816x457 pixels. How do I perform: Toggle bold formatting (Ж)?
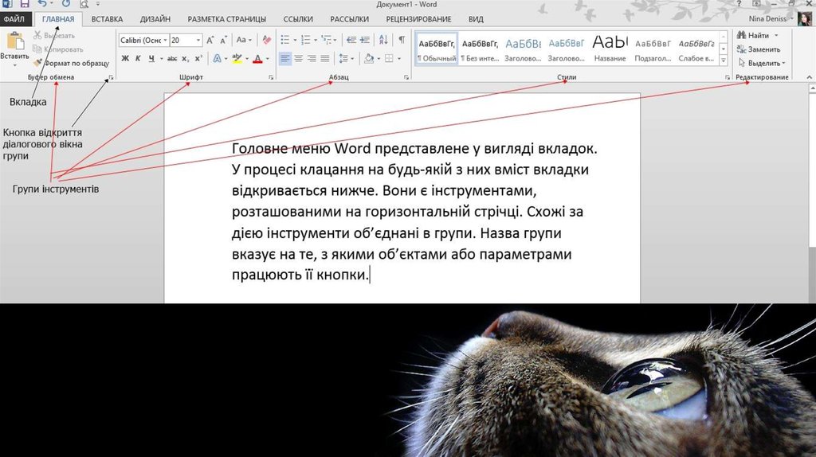click(125, 59)
